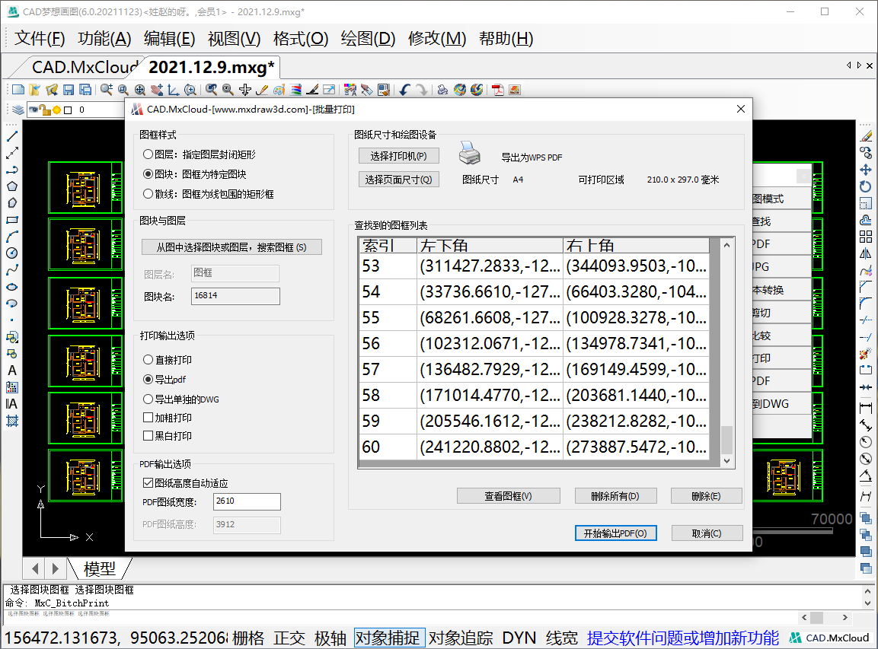Viewport: 878px width, 649px height.
Task: Select 图层：指定图层封闭矩形 radio option
Action: (x=200, y=154)
